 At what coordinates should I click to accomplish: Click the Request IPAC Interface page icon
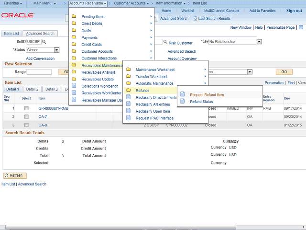(128, 118)
